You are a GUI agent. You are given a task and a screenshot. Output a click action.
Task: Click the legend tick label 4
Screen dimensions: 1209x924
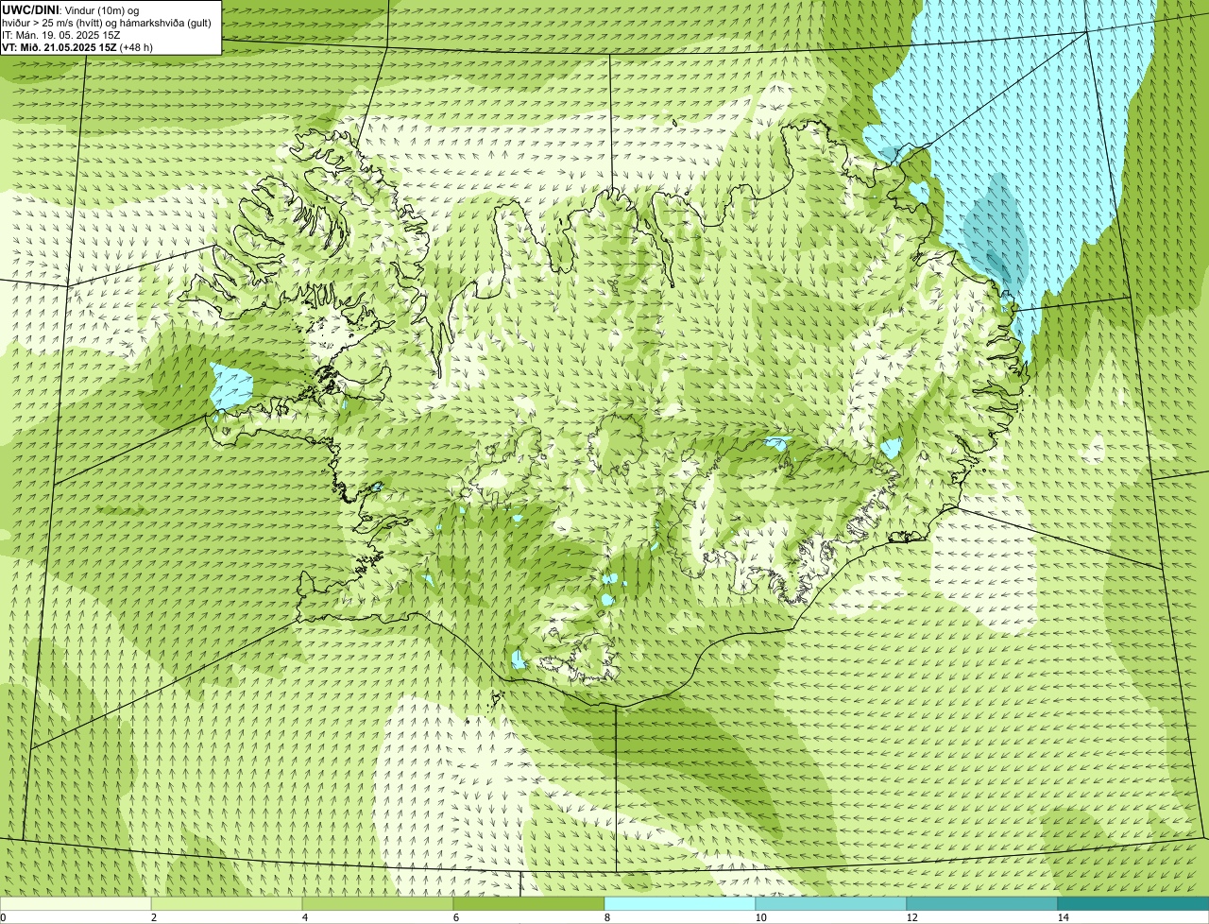pos(305,917)
